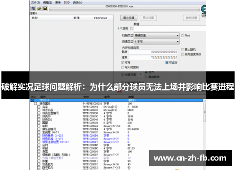
Task: Toggle the 十六进制 checkbox
Action: (132, 28)
